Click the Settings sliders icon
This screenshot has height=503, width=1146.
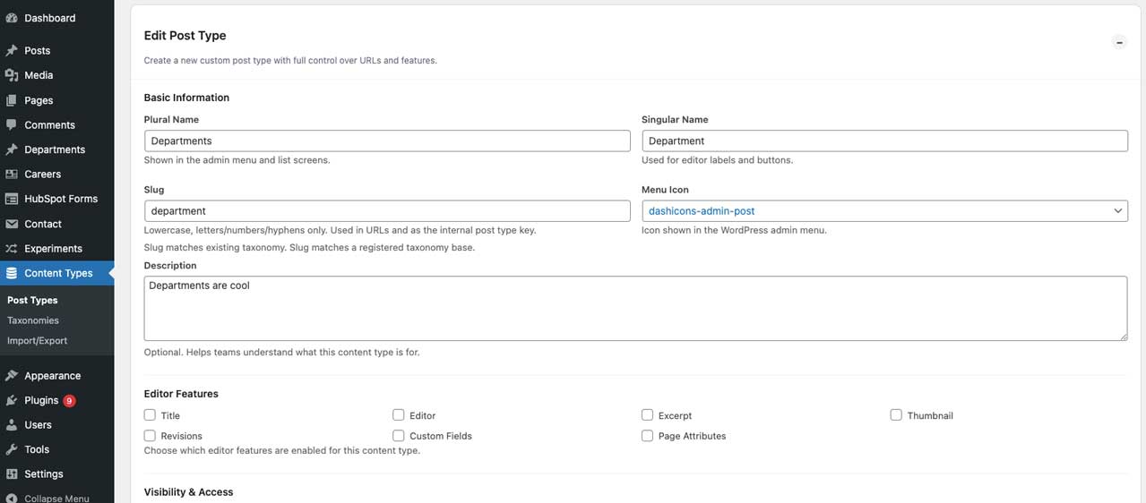(12, 474)
